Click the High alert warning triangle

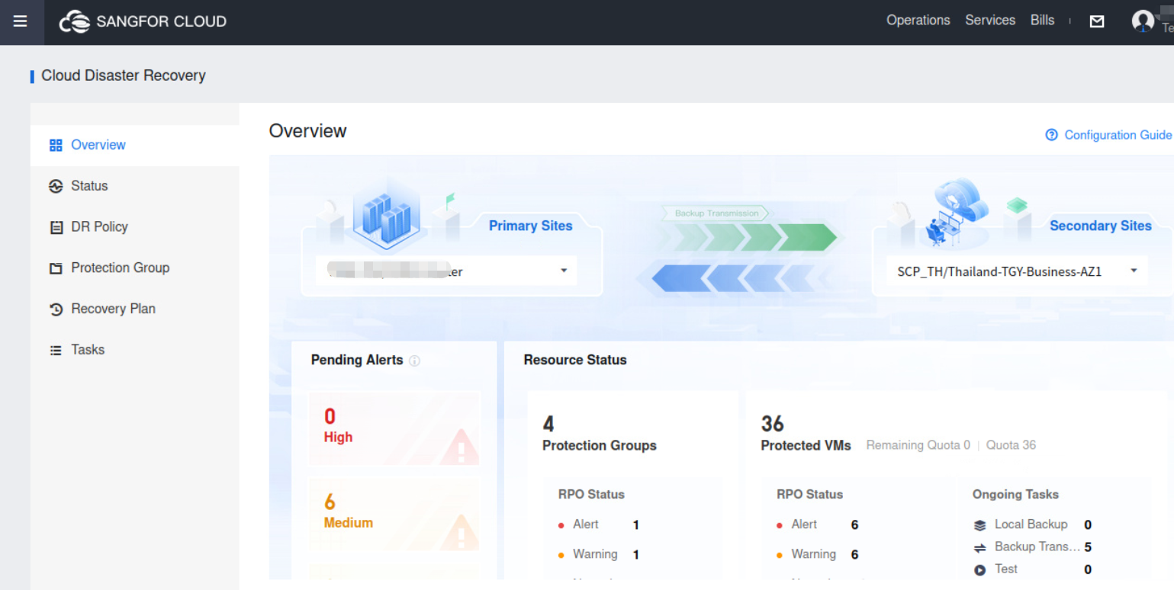click(461, 446)
